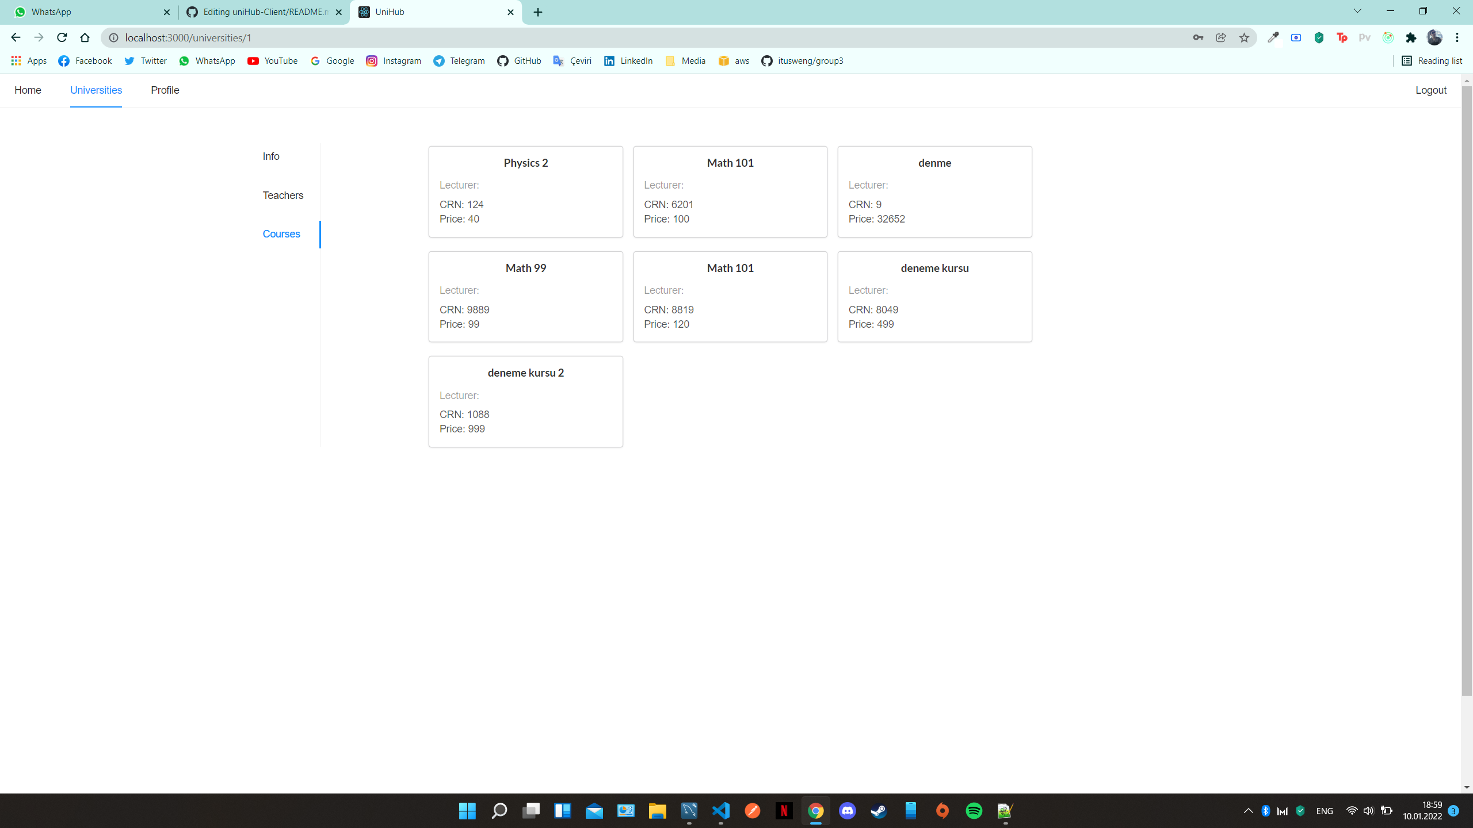Click the browser reload page icon
Image resolution: width=1473 pixels, height=828 pixels.
pyautogui.click(x=62, y=37)
